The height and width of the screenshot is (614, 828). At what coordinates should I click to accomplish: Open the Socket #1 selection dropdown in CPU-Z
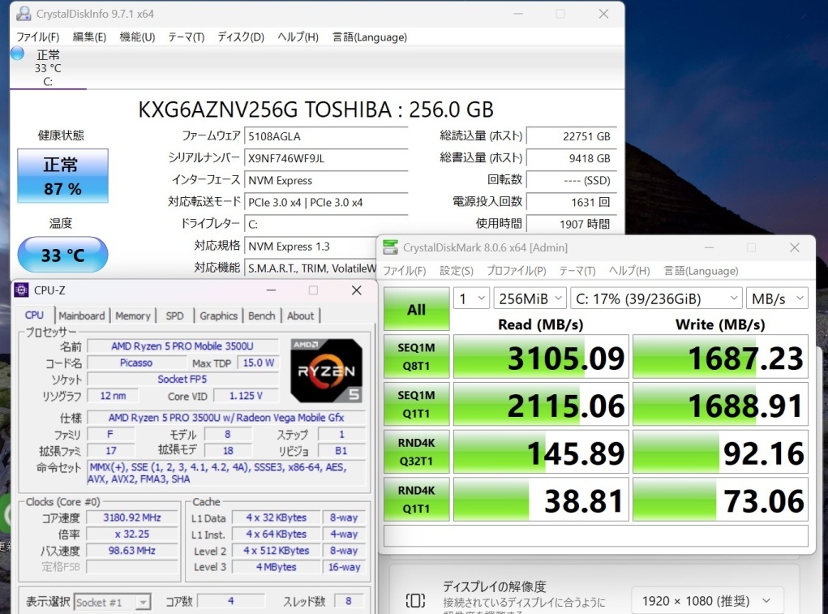coord(113,602)
